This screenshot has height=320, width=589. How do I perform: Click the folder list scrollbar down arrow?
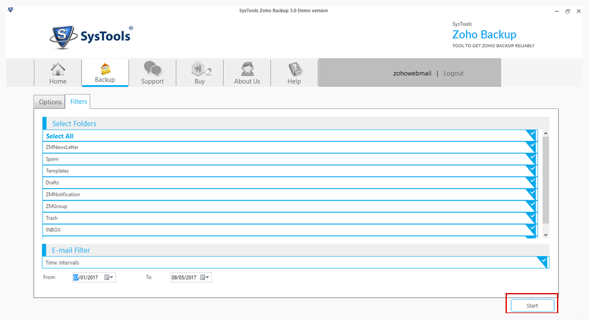coord(546,235)
